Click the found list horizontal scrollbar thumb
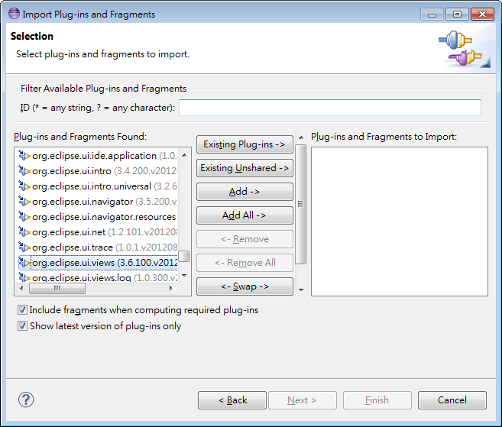The image size is (502, 427). [x=57, y=289]
